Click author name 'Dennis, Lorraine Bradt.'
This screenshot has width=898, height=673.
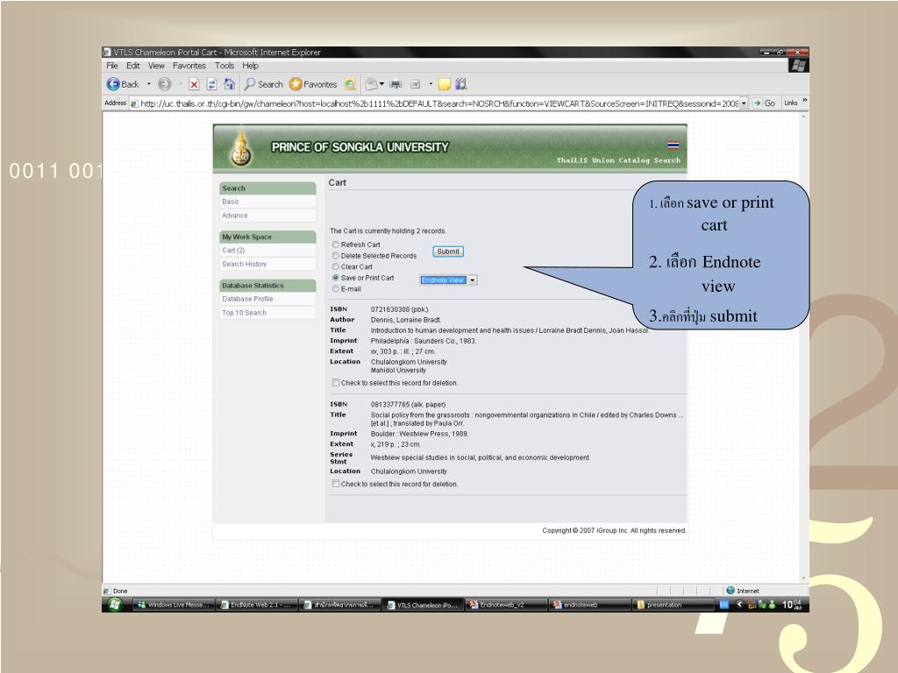point(405,321)
